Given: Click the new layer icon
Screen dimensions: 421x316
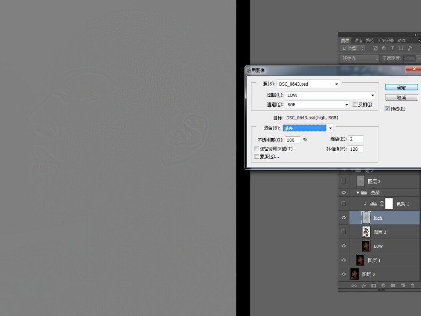Looking at the screenshot, I should tap(403, 286).
